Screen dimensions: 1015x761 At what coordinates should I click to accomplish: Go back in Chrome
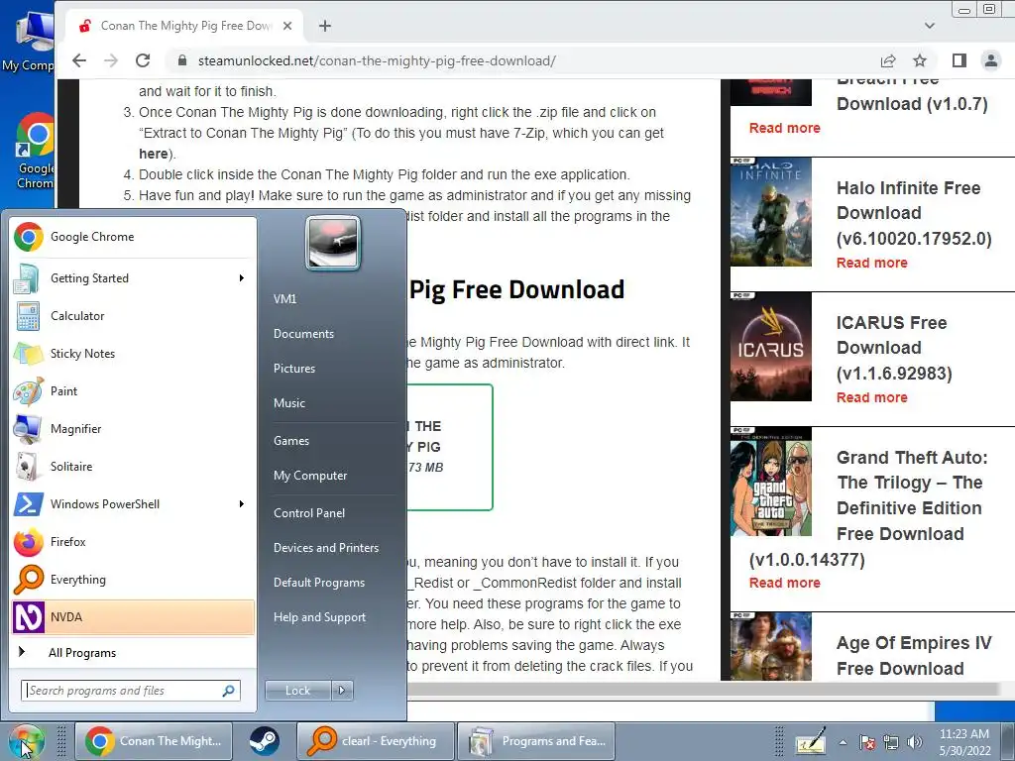(79, 60)
